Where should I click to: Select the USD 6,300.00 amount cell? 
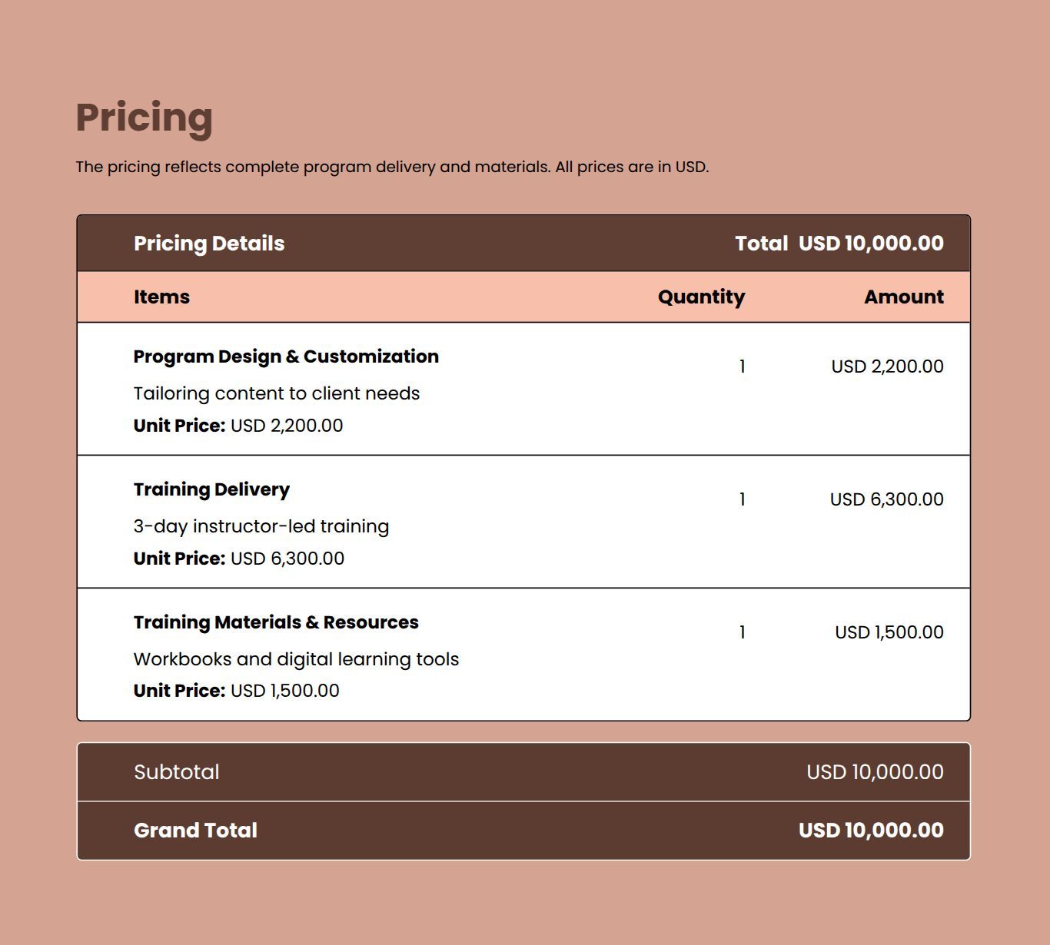[x=886, y=499]
